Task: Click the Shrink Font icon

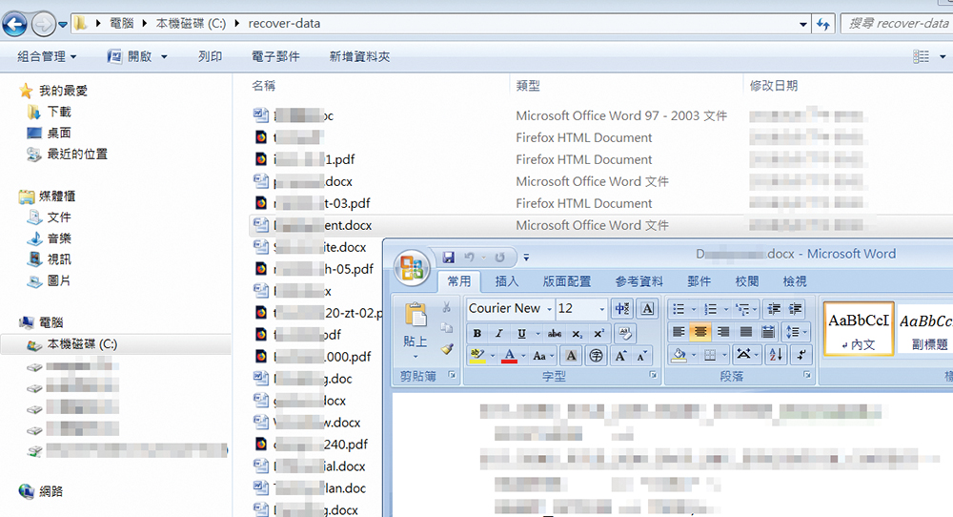Action: (642, 356)
